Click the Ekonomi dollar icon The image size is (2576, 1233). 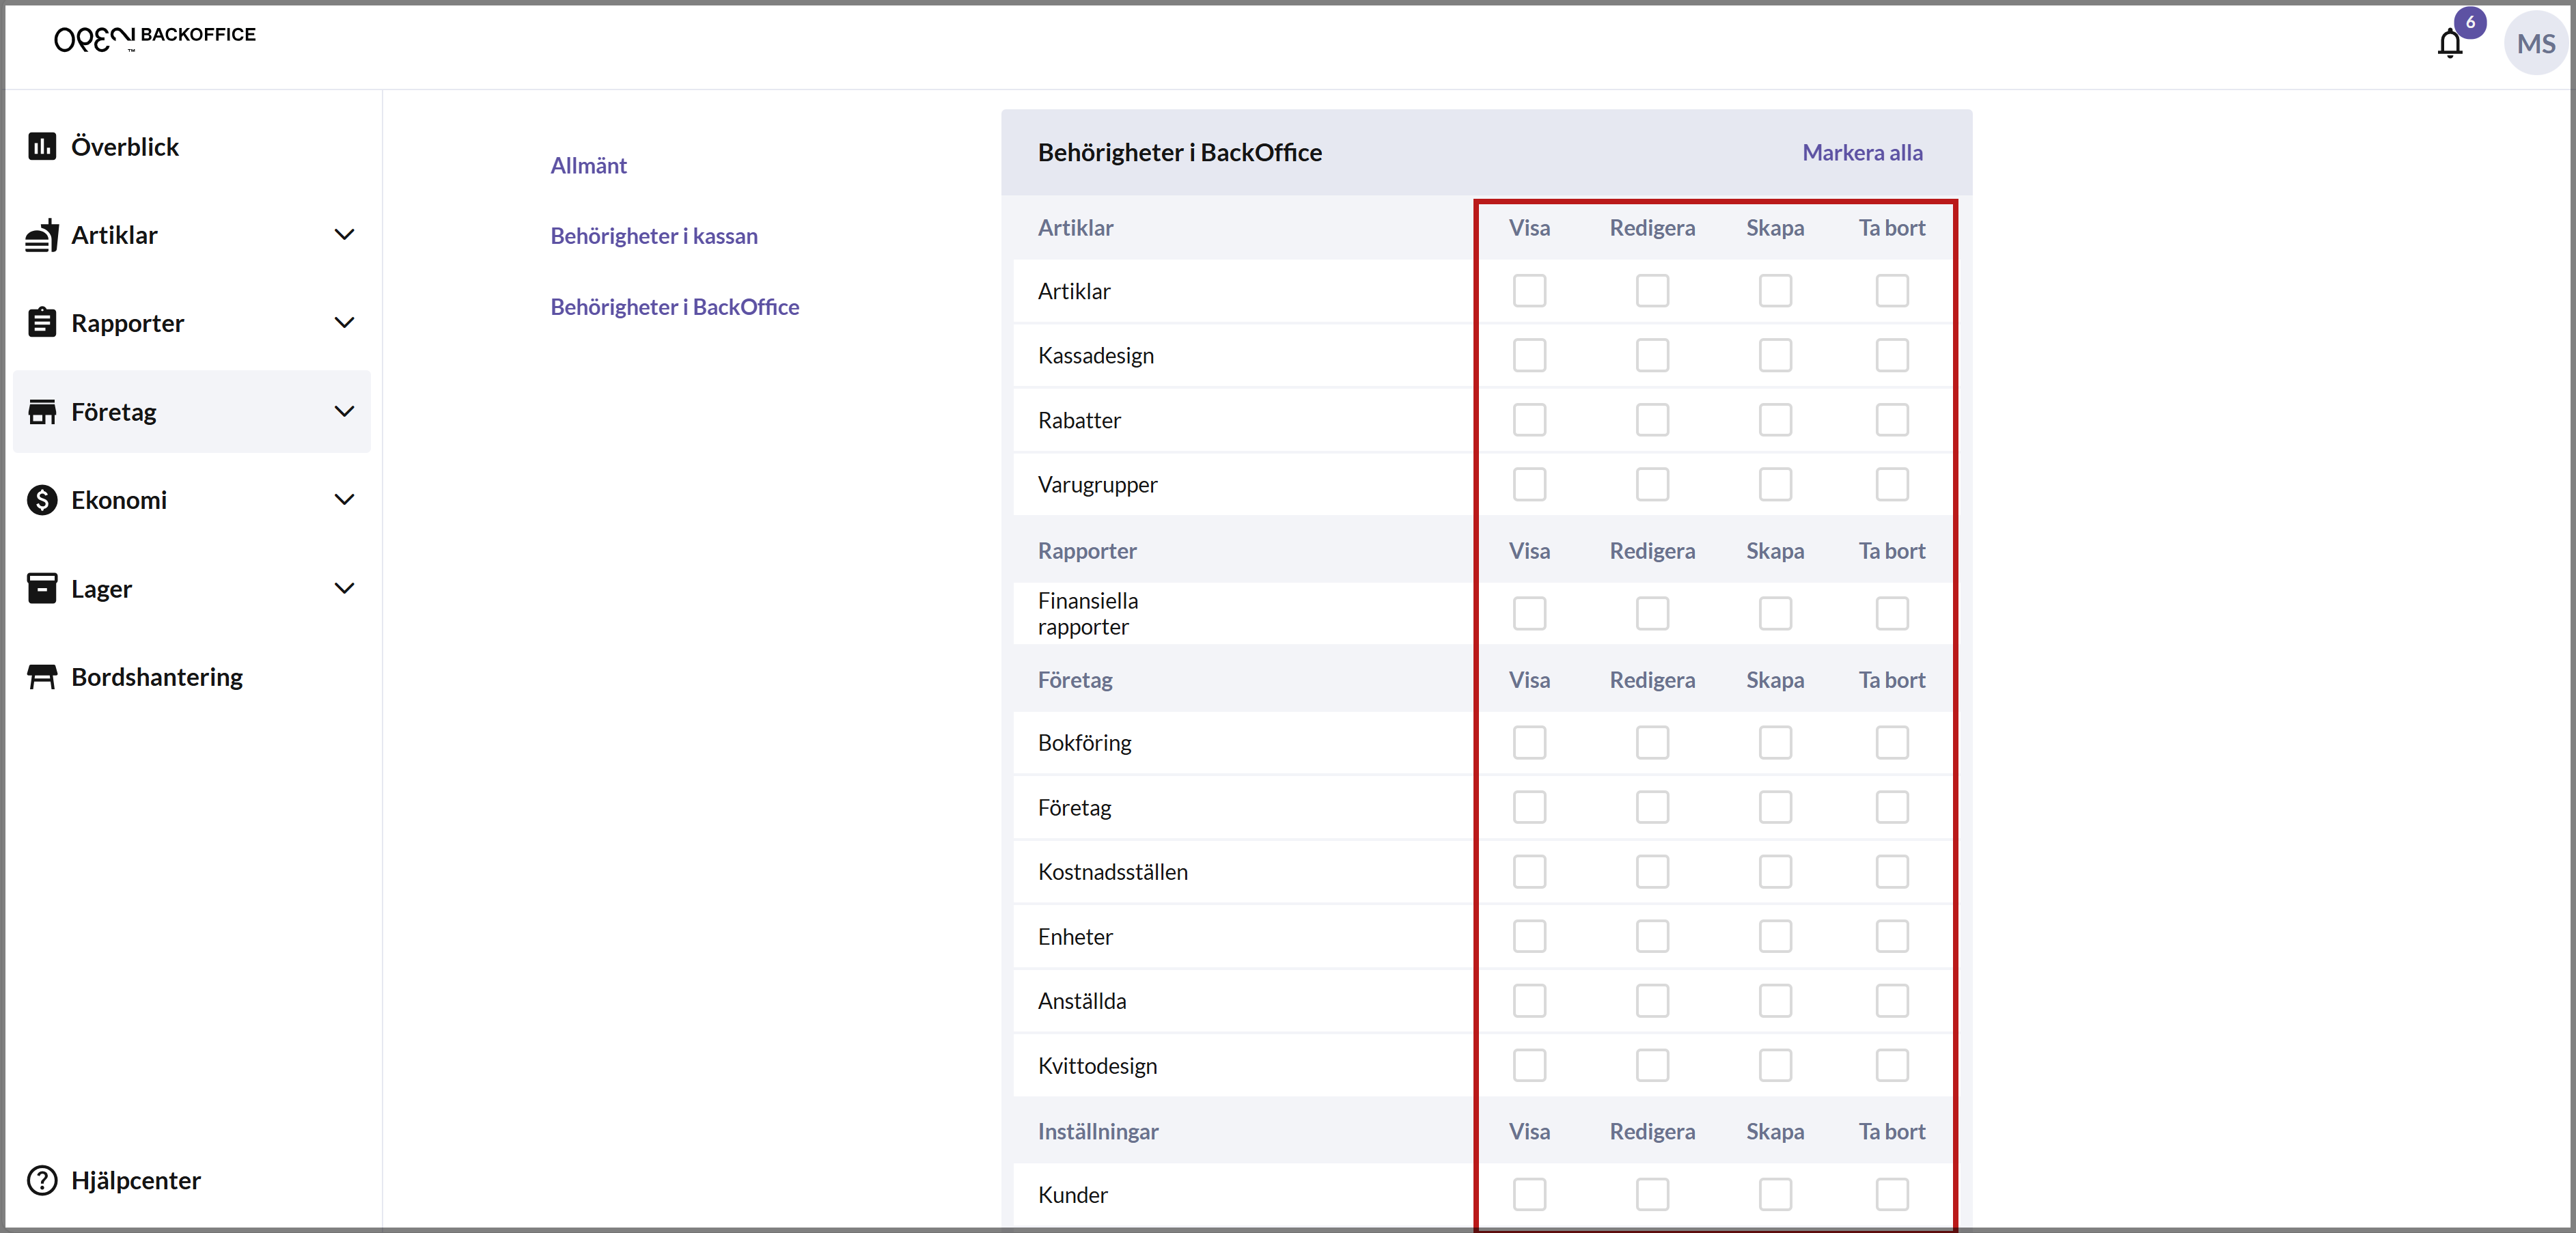pyautogui.click(x=42, y=500)
